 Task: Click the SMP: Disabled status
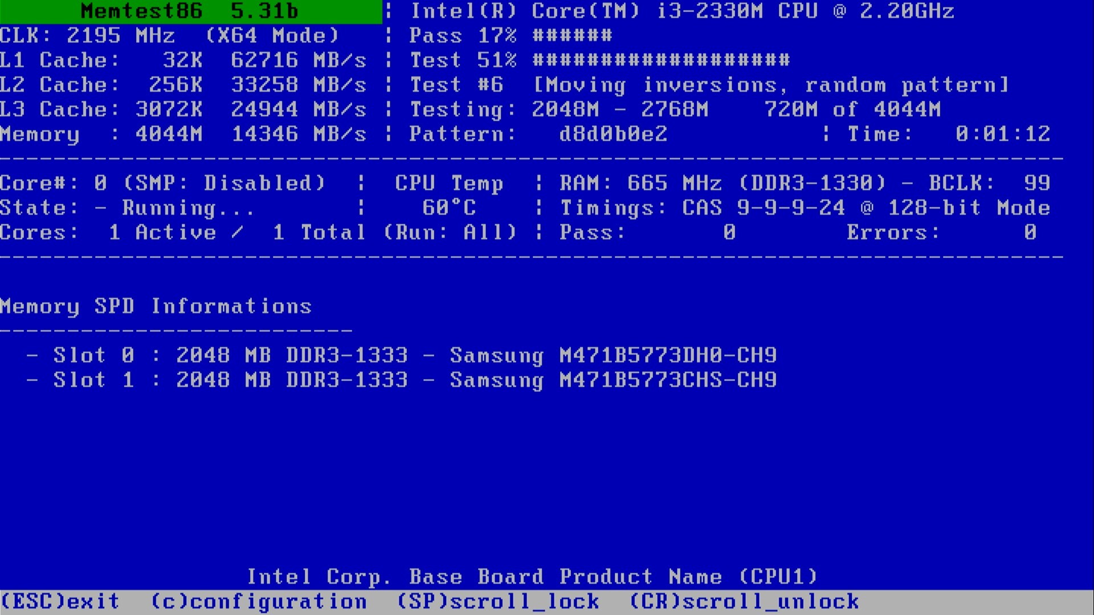[224, 183]
